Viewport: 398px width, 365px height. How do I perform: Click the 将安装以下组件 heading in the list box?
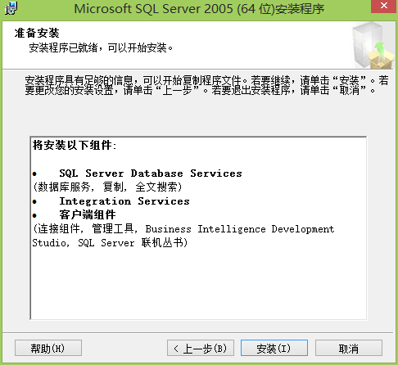click(75, 145)
